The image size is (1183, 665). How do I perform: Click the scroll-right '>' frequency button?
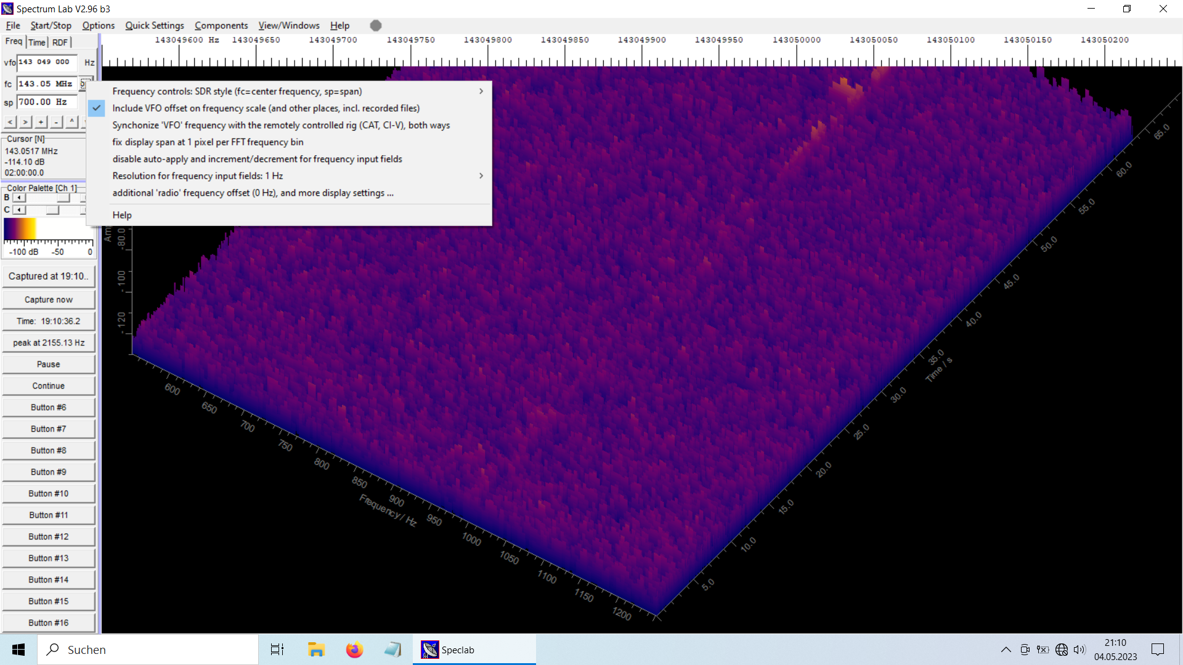click(25, 122)
